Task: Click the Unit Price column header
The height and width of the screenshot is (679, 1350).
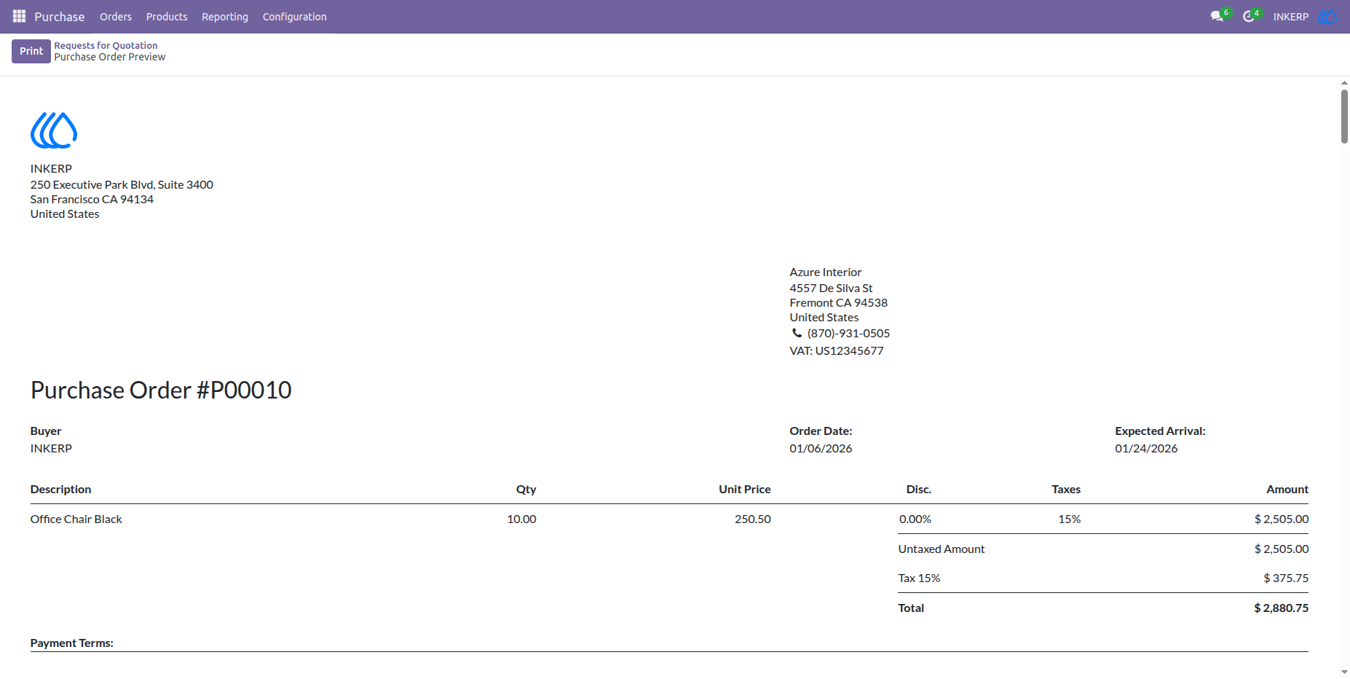Action: pos(744,490)
